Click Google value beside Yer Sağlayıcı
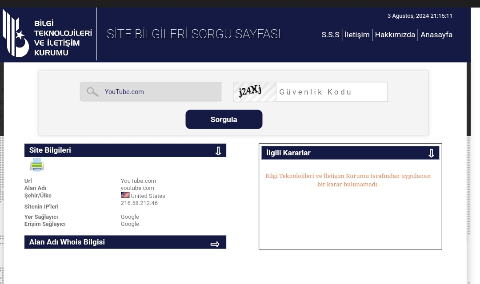 pyautogui.click(x=130, y=217)
